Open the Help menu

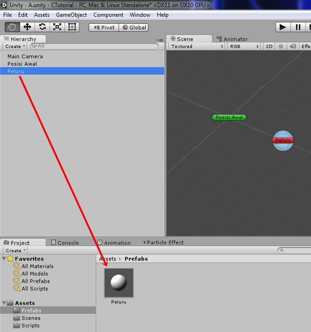tap(163, 15)
